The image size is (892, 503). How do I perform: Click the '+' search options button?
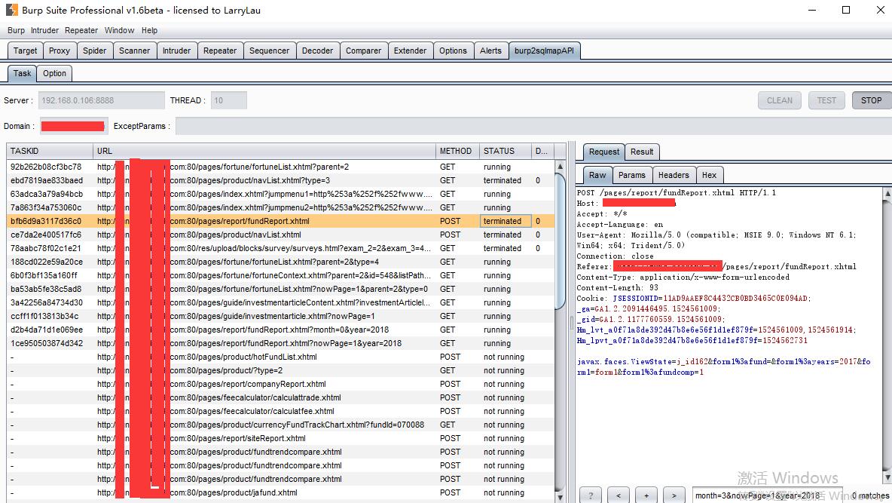[x=646, y=495]
